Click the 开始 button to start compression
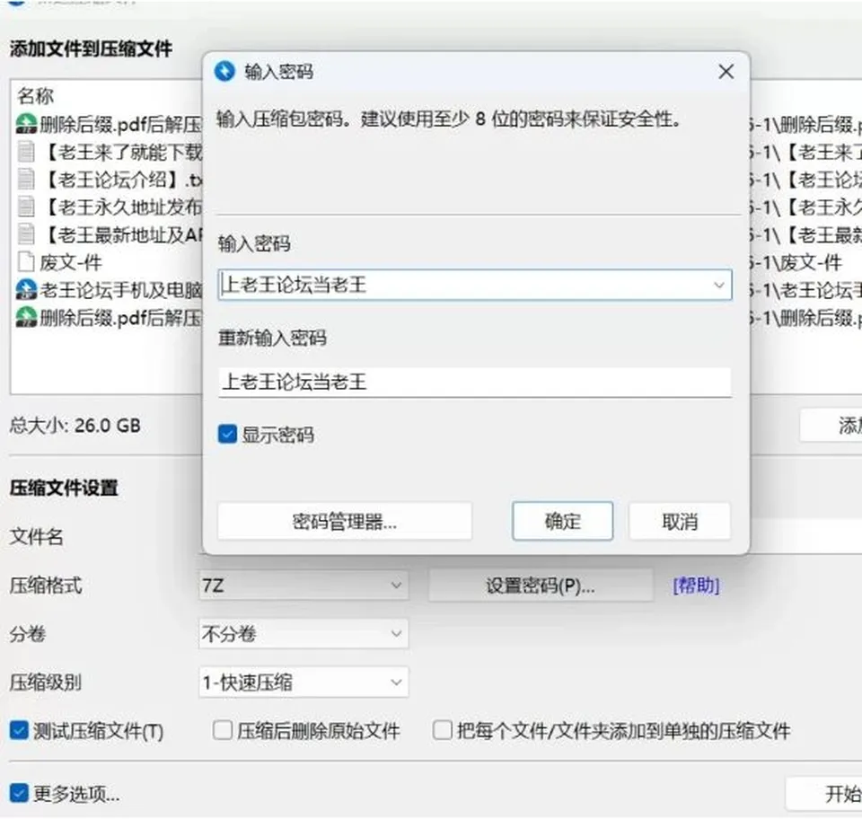Image resolution: width=862 pixels, height=819 pixels. click(x=823, y=794)
